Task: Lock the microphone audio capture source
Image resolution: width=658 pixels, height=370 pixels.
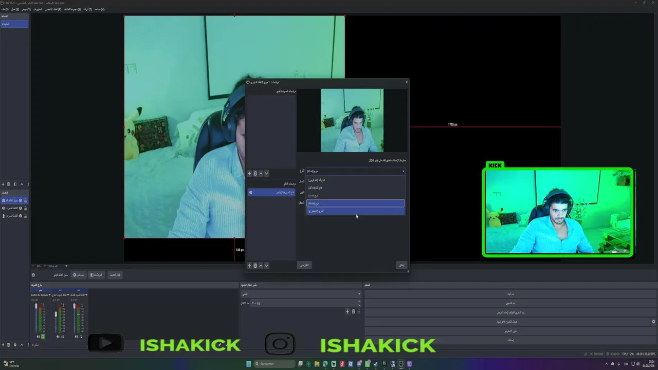Action: (25, 216)
